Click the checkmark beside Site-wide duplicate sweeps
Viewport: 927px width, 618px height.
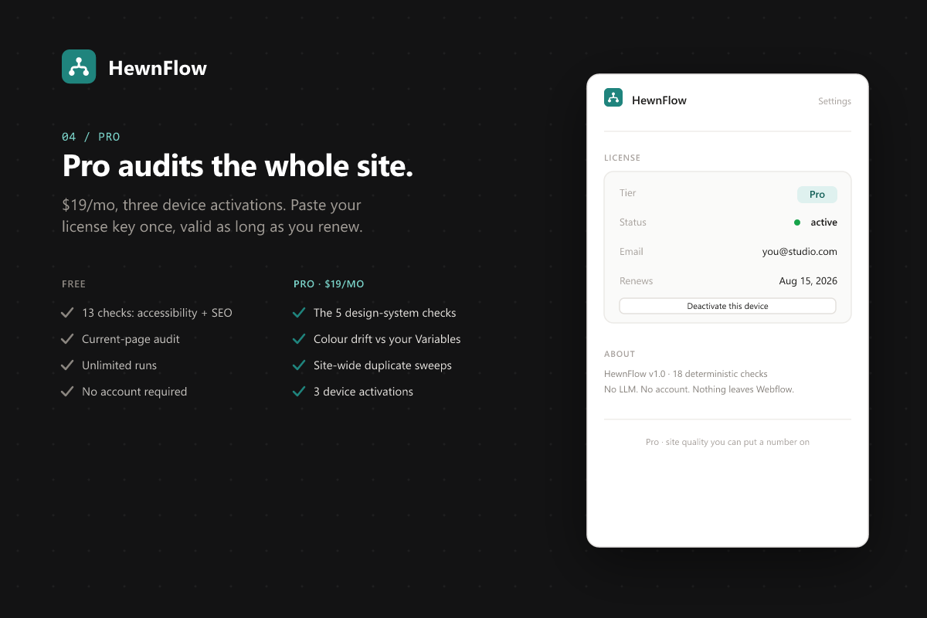(299, 365)
